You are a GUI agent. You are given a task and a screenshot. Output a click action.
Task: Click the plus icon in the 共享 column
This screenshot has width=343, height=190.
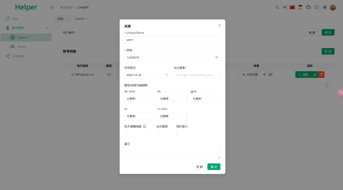[264, 74]
